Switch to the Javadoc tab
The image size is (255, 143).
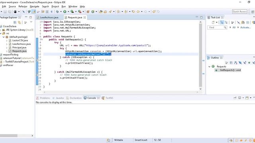pyautogui.click(x=58, y=98)
